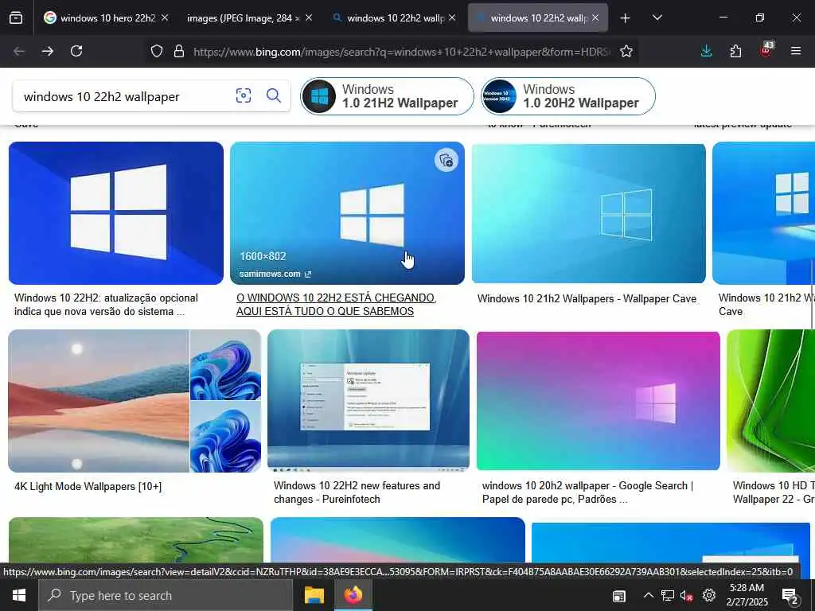This screenshot has height=611, width=815.
Task: Show site security padlock info
Action: (x=179, y=51)
